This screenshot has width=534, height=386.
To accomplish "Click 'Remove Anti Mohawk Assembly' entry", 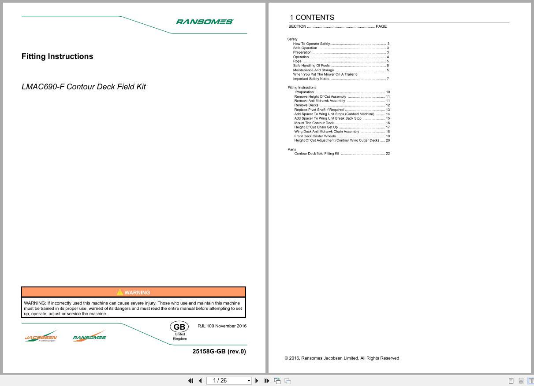I will [x=342, y=101].
